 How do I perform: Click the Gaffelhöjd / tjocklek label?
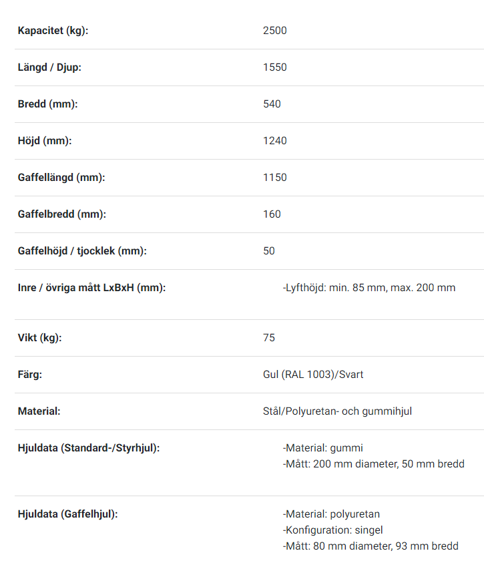(x=82, y=251)
